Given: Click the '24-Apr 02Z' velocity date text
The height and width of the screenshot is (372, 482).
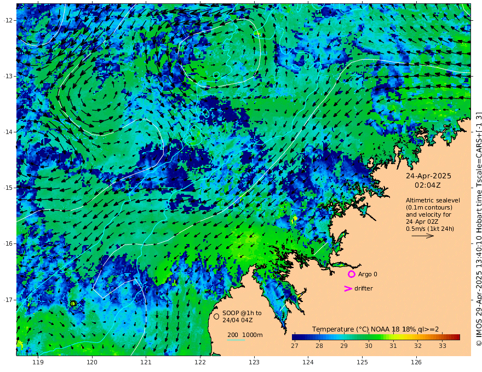Looking at the screenshot, I should 422,222.
